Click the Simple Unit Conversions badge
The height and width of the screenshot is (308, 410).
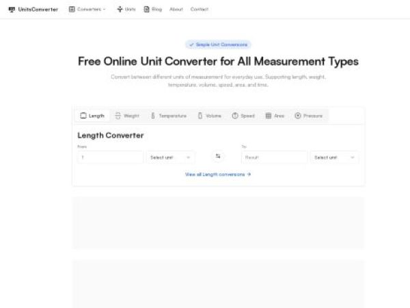[x=218, y=44]
